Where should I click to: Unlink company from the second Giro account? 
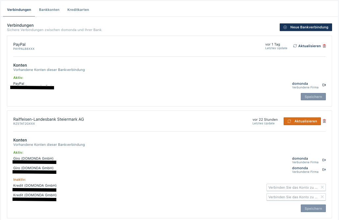324,170
